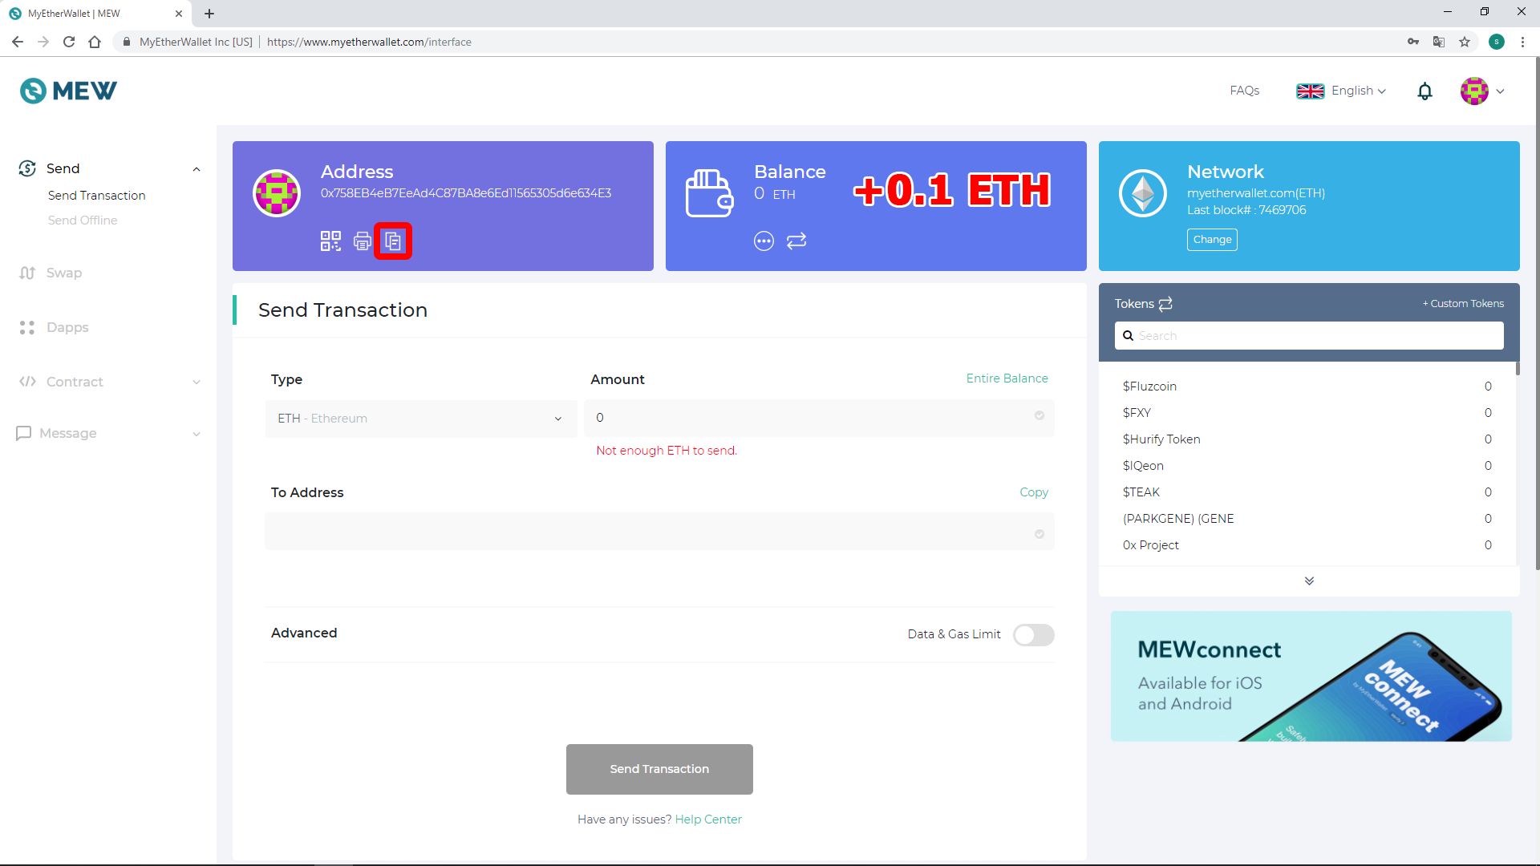Select the $IQeon token row
Image resolution: width=1540 pixels, height=866 pixels.
tap(1307, 466)
